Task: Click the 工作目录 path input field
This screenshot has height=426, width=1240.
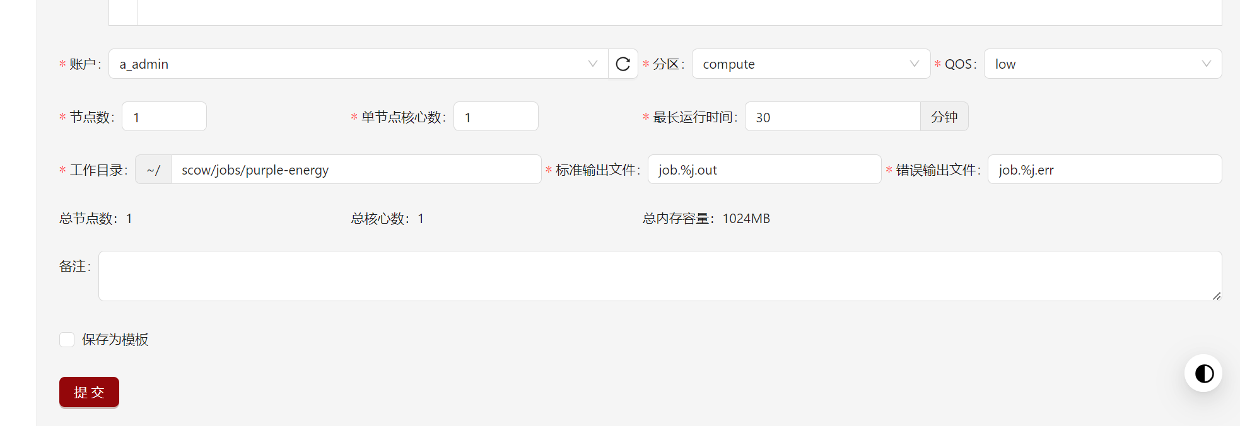Action: [x=356, y=170]
